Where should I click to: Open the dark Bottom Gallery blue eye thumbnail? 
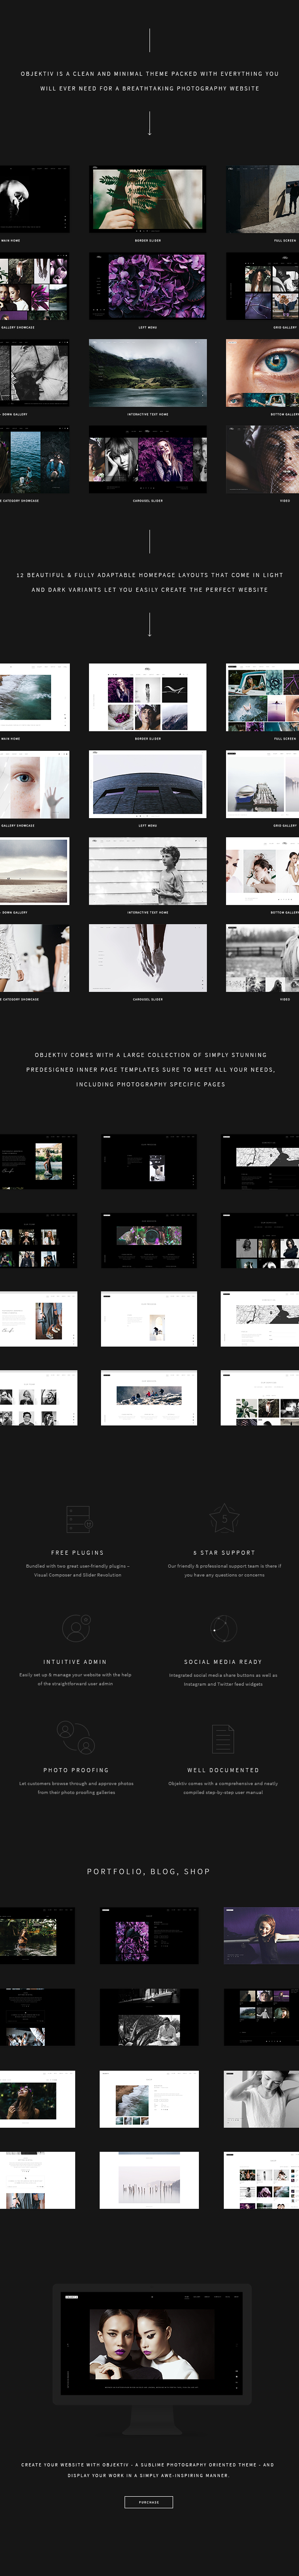tap(262, 374)
